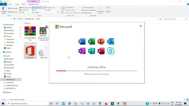Click the Access icon in Office installer
Image resolution: width=189 pixels, height=106 pixels.
click(101, 51)
